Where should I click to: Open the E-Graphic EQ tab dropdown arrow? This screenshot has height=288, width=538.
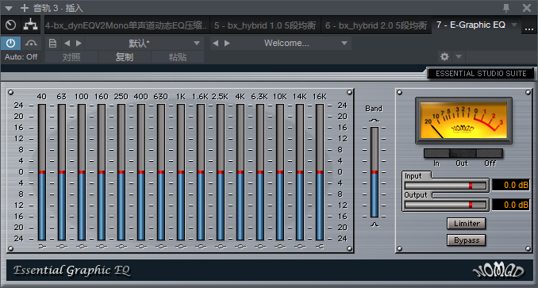[x=514, y=25]
